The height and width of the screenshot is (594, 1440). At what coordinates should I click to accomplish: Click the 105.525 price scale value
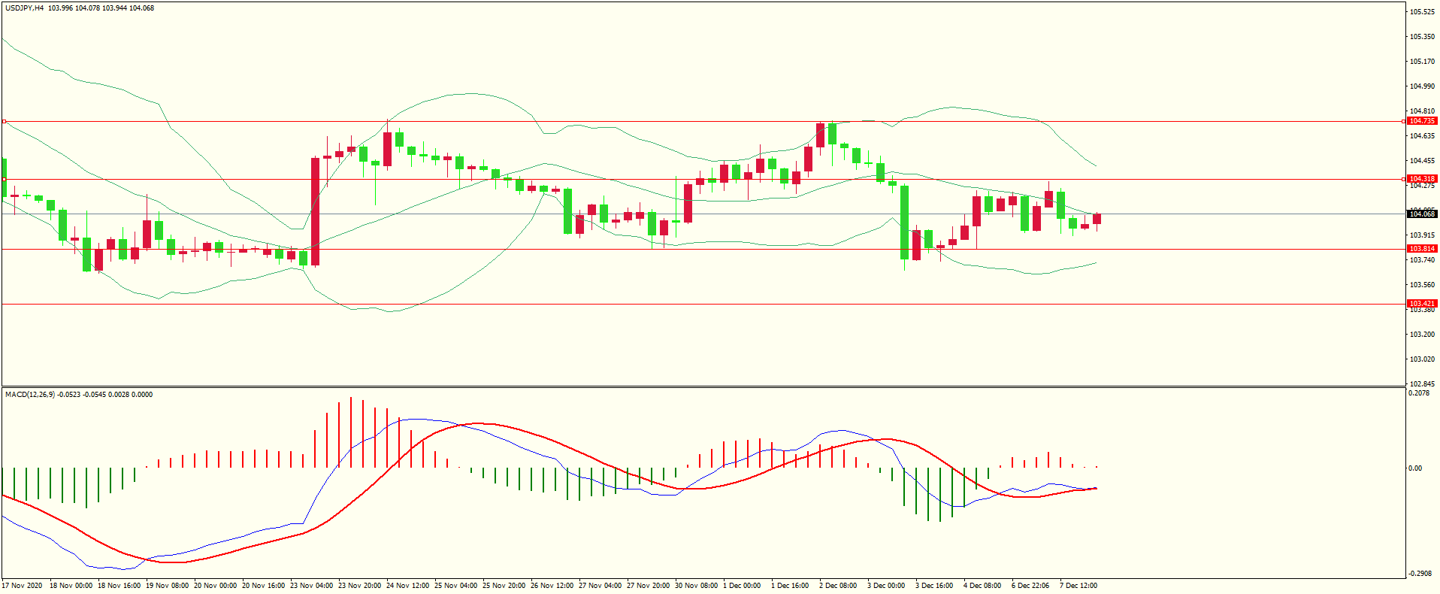tap(1421, 12)
